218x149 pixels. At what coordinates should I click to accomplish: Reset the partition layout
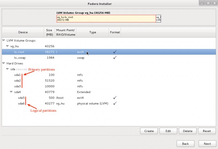(207, 131)
